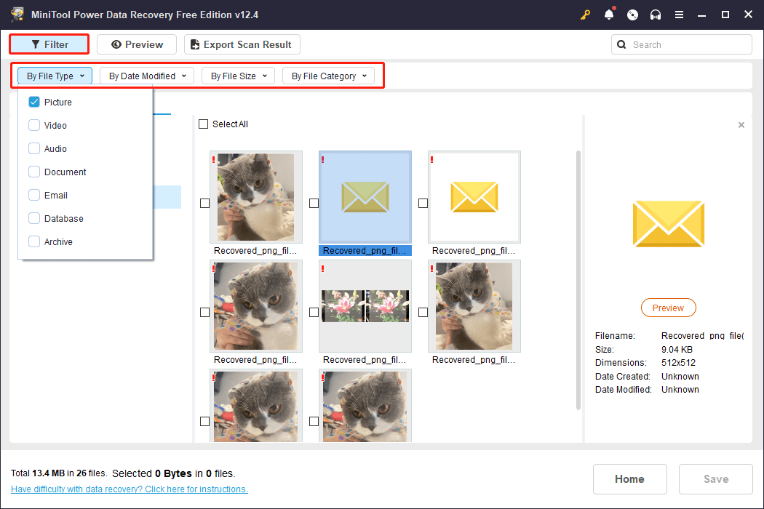Image resolution: width=764 pixels, height=509 pixels.
Task: Open the hamburger menu icon
Action: pos(679,15)
